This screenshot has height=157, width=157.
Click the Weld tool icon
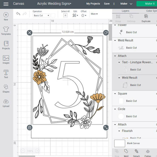tap(126, 151)
